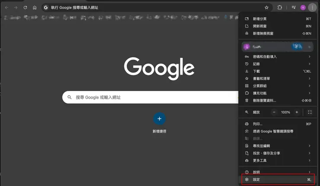320x186 pixels.
Task: Open the profile row in Chrome menu
Action: [x=278, y=47]
